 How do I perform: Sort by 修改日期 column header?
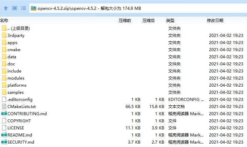(215, 20)
